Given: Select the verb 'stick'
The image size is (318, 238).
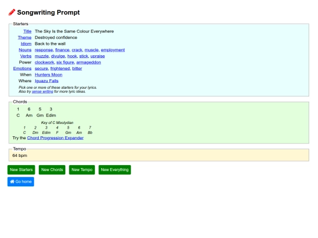Looking at the screenshot, I should point(84,56).
